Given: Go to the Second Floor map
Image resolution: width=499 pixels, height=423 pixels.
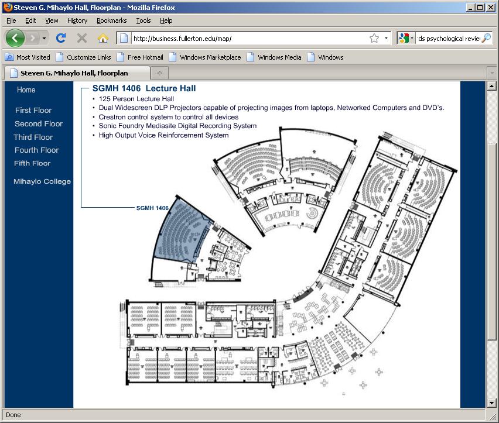Looking at the screenshot, I should click(39, 123).
